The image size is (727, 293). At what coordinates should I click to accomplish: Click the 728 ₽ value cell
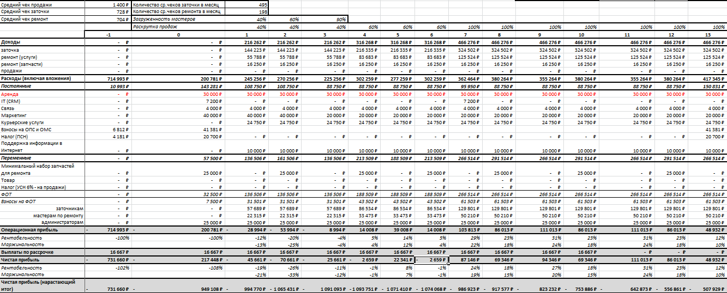point(108,11)
